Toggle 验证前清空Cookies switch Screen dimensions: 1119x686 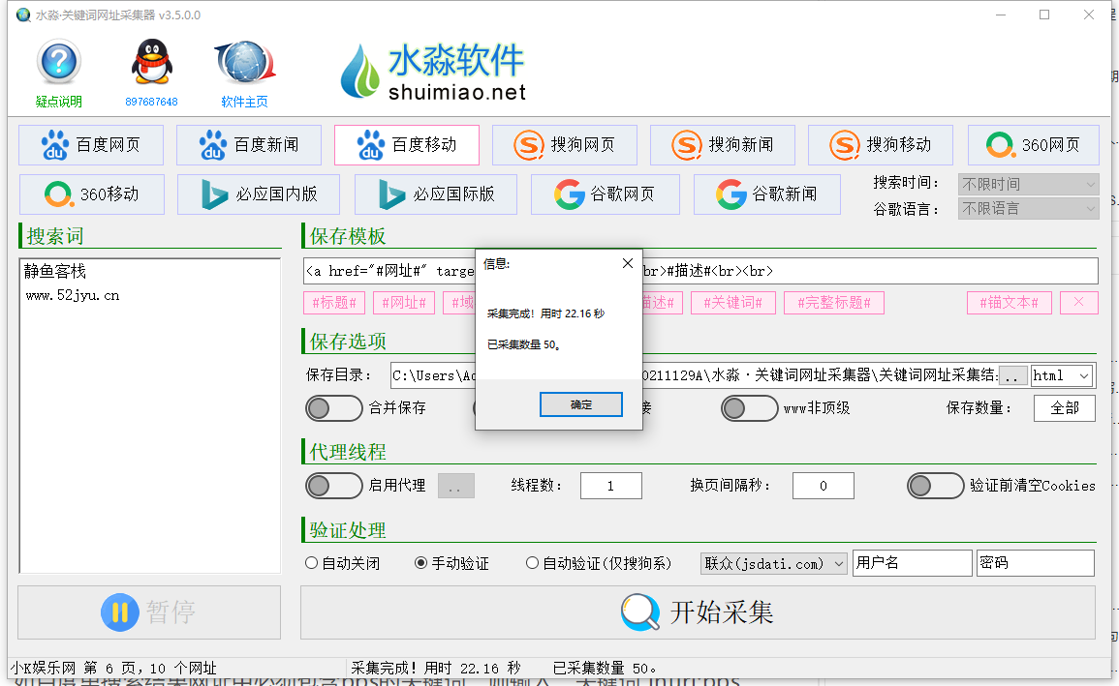click(x=935, y=486)
